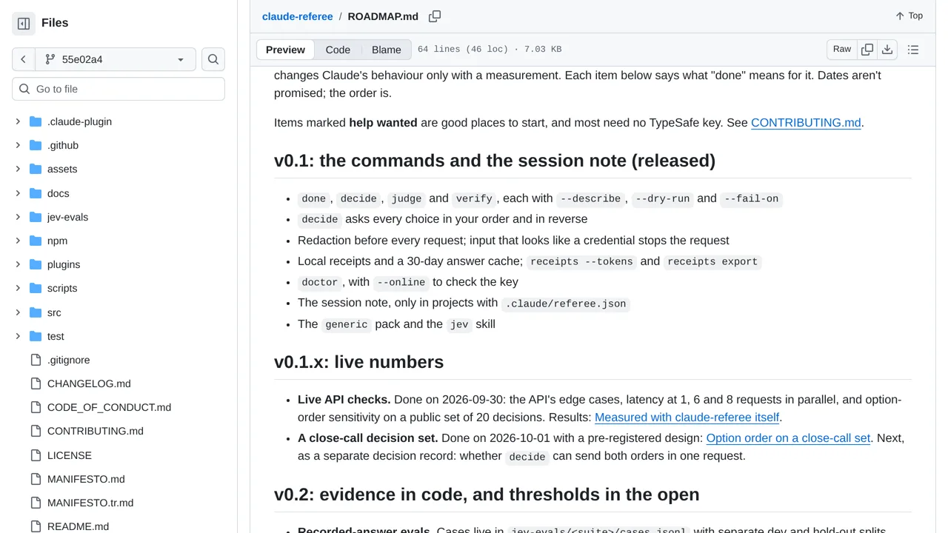Image resolution: width=948 pixels, height=533 pixels.
Task: Jump to Top of the file
Action: coord(909,16)
